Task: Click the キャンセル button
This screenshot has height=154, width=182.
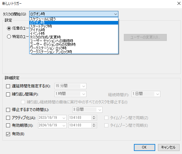Action: pyautogui.click(x=169, y=147)
